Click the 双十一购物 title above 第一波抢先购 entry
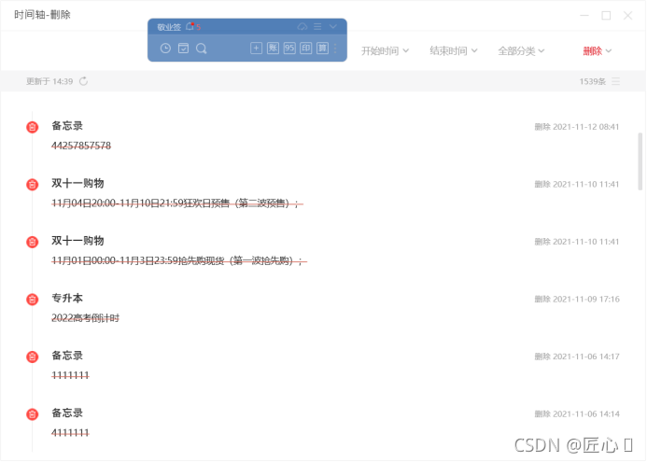Viewport: 647px width, 462px height. (77, 241)
